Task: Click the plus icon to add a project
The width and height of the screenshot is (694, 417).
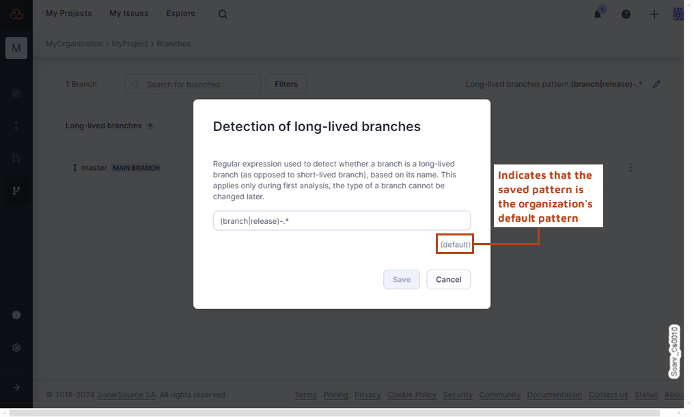Action: (654, 14)
